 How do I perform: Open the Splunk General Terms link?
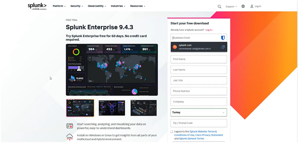pos(191,139)
